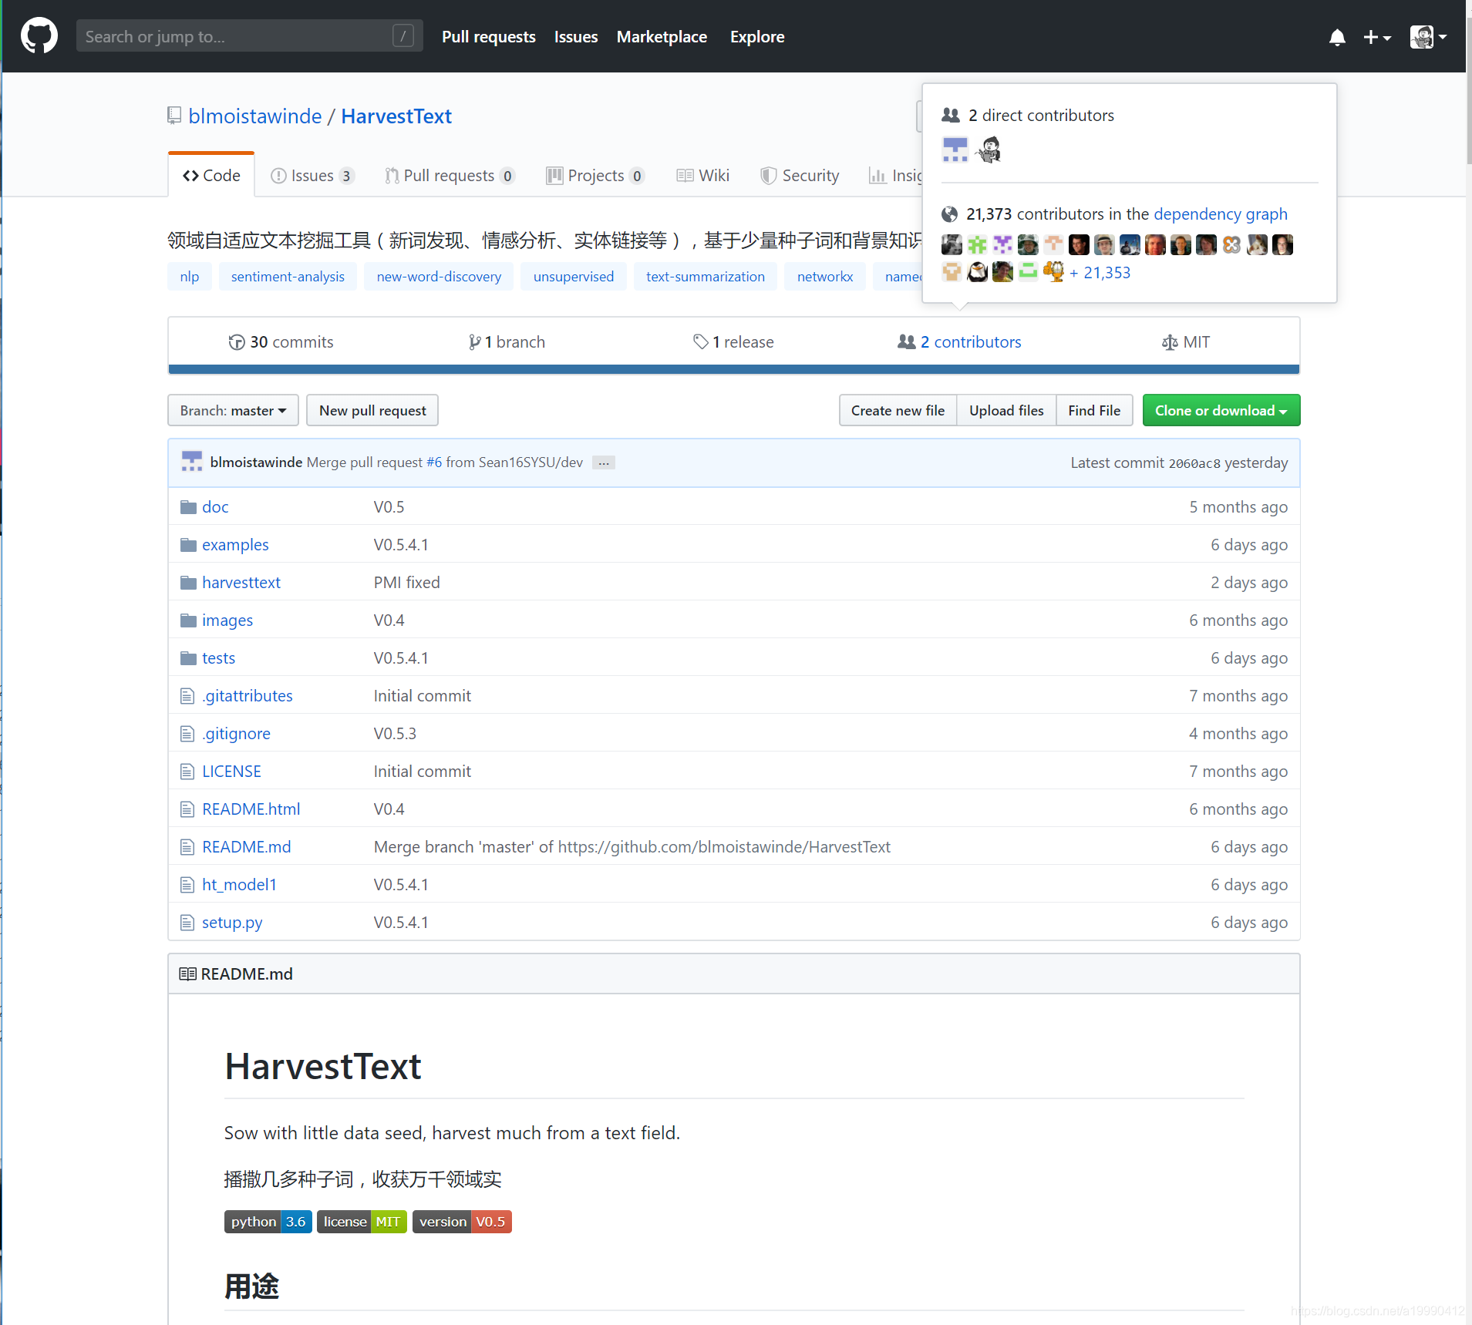Click the new-word-discovery topic tag
This screenshot has width=1472, height=1325.
pos(439,276)
